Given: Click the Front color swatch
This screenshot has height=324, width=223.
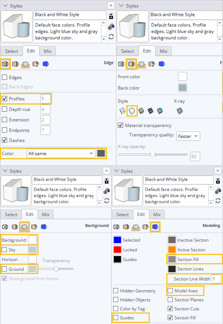Looking at the screenshot, I should 183,77.
